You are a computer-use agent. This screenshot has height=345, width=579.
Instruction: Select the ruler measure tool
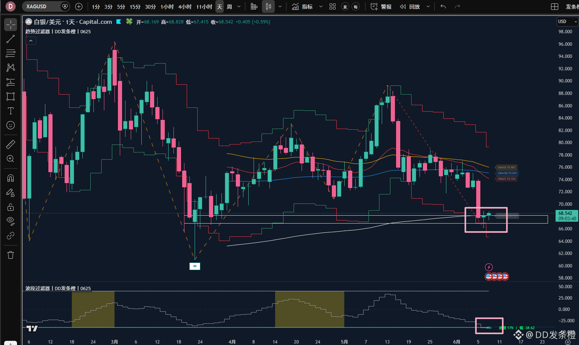11,144
